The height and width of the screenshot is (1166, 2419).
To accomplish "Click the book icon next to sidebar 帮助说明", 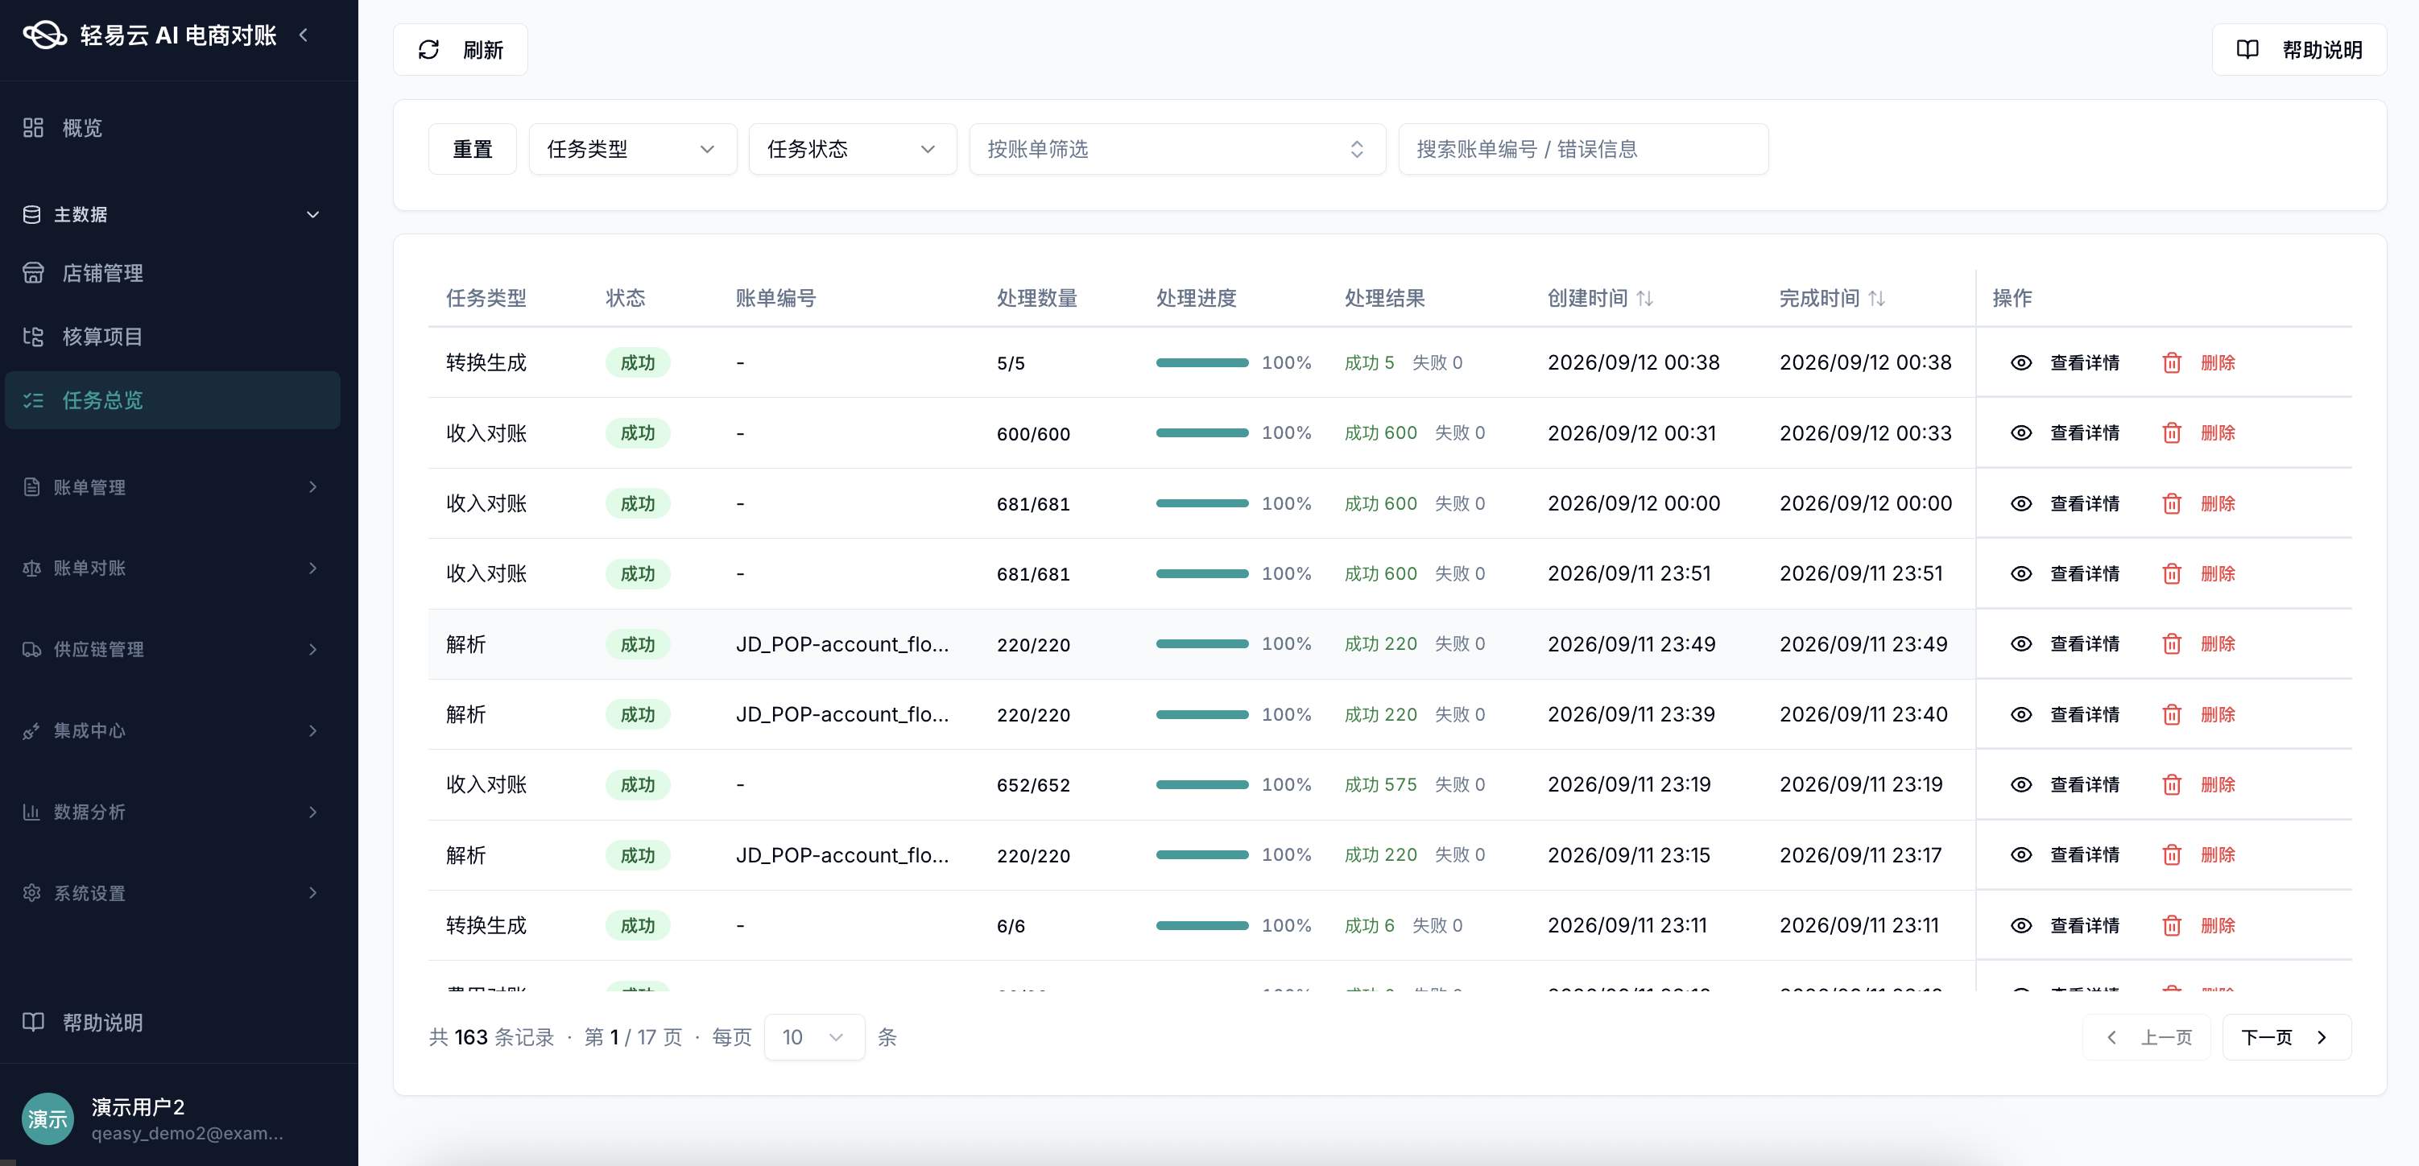I will (34, 1023).
